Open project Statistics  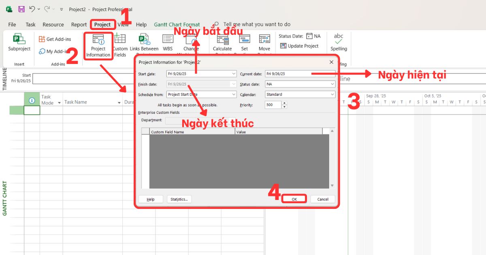coord(179,199)
